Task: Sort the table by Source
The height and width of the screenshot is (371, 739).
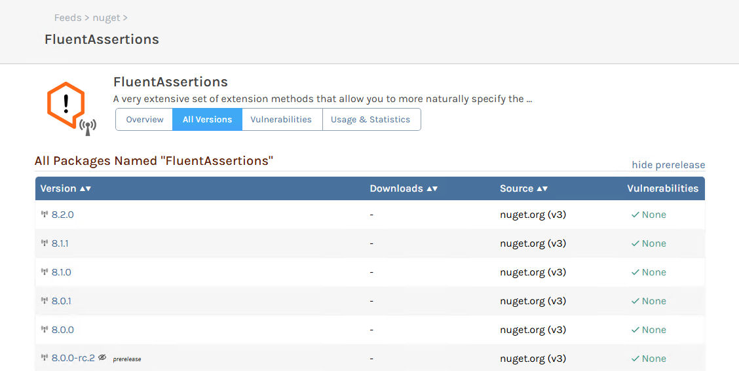Action: (x=523, y=188)
